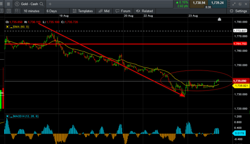Click the MACD H (12, 26, 9) label

coord(26,116)
